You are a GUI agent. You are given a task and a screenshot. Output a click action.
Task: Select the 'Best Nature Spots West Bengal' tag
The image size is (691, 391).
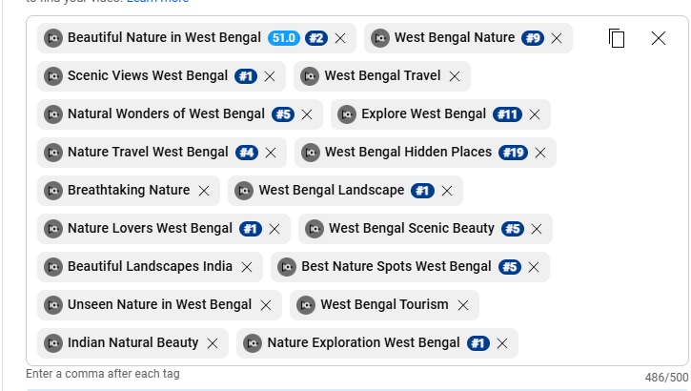pos(396,267)
